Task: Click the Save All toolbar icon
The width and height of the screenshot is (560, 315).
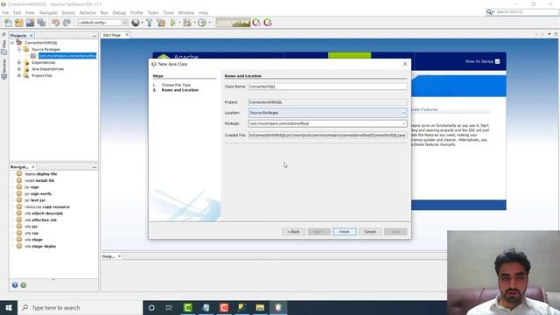Action: [x=41, y=23]
